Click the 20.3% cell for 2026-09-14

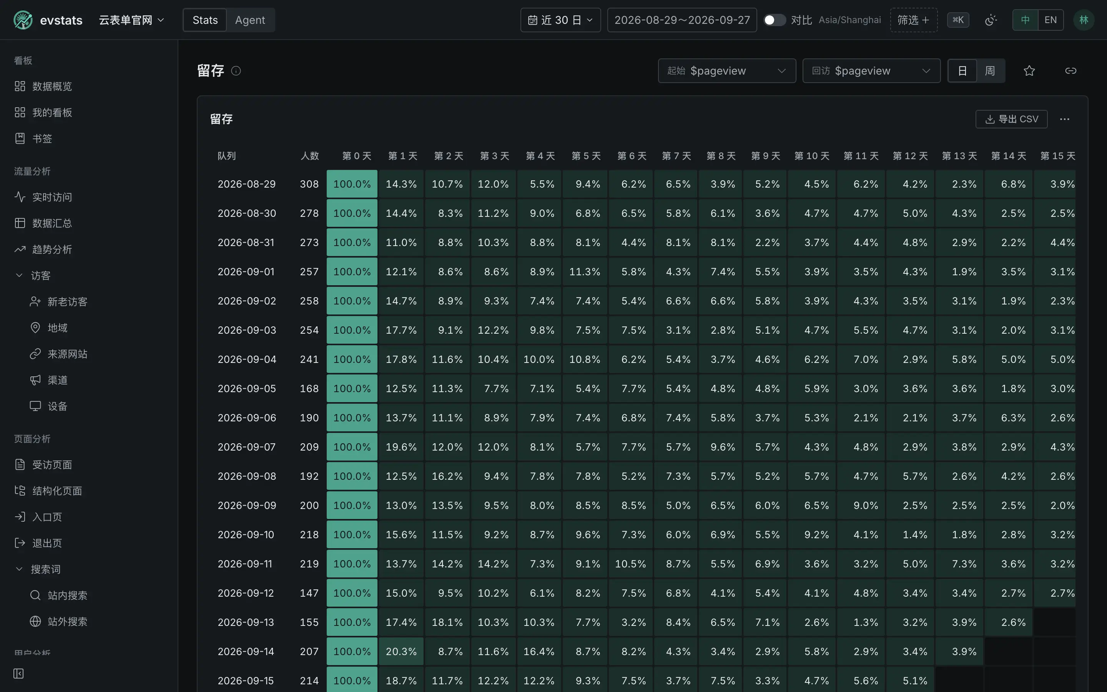tap(401, 651)
